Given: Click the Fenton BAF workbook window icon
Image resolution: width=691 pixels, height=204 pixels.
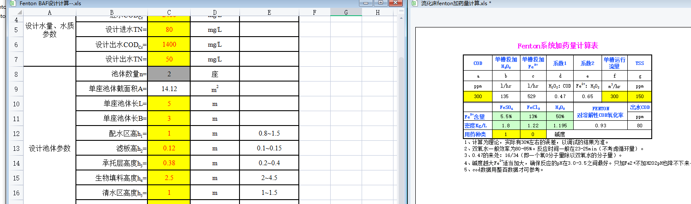Looking at the screenshot, I should click(13, 3).
